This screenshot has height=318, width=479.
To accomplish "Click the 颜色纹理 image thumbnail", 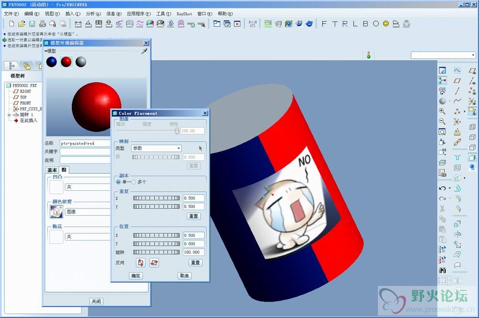I will click(x=57, y=211).
